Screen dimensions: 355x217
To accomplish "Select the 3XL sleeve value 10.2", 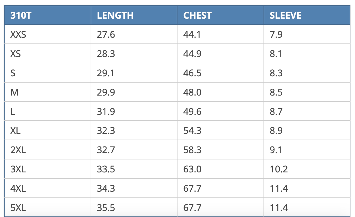I will click(279, 169).
